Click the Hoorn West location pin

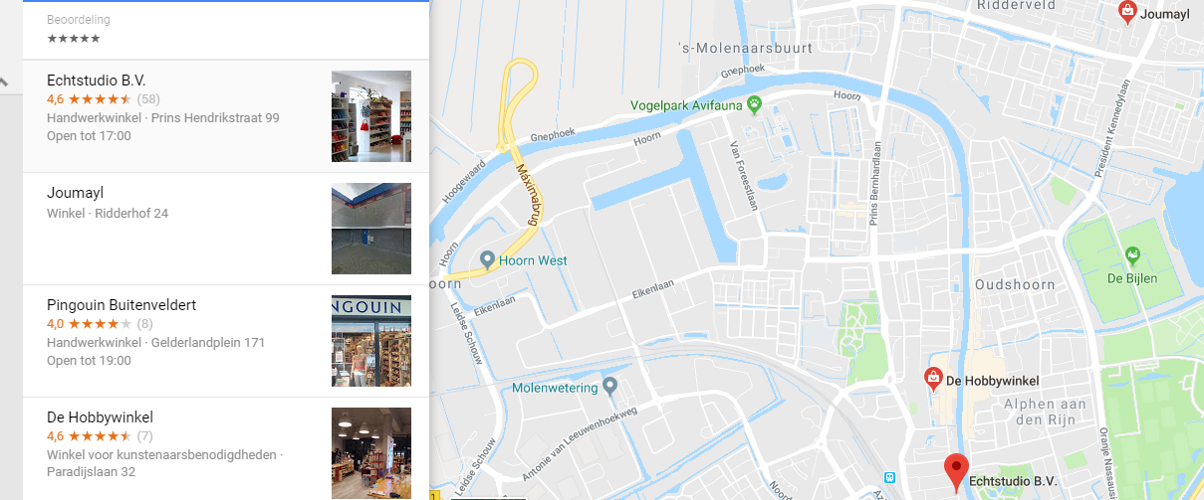487,259
